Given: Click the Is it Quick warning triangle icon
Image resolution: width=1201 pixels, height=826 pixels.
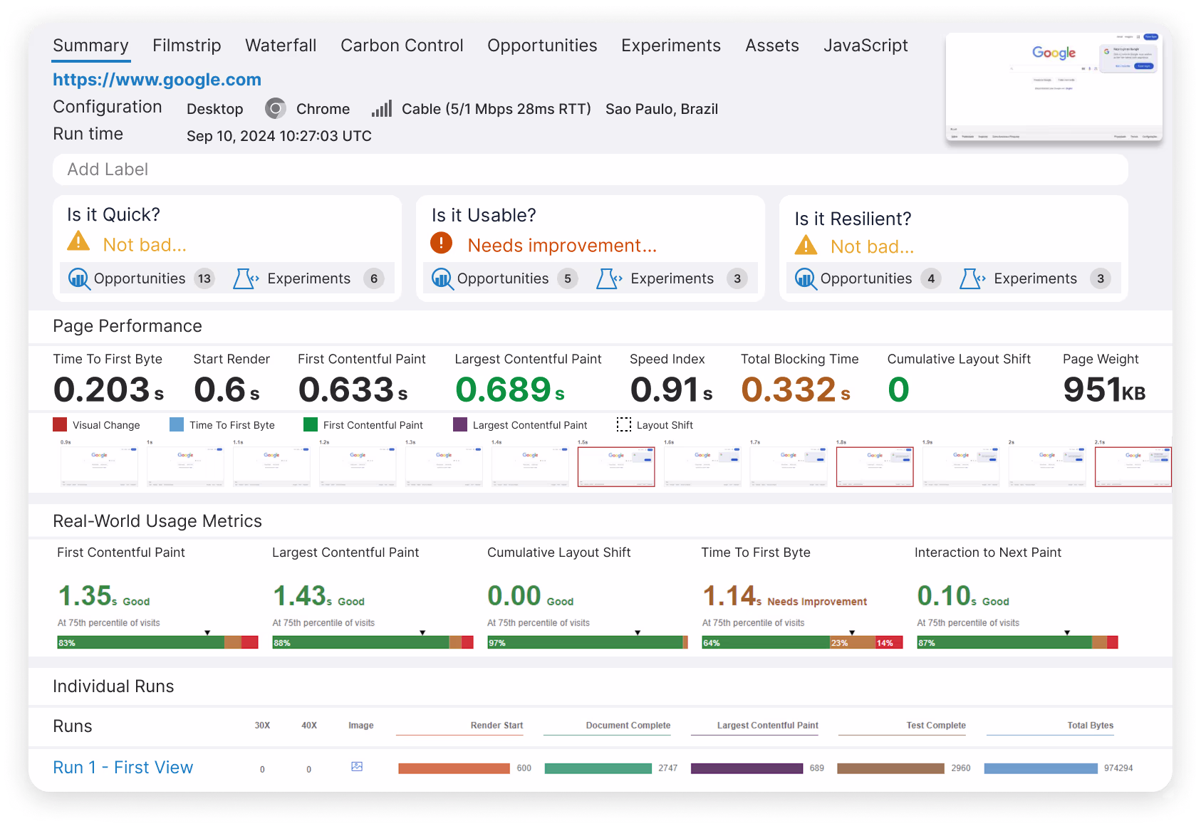Looking at the screenshot, I should pyautogui.click(x=78, y=241).
